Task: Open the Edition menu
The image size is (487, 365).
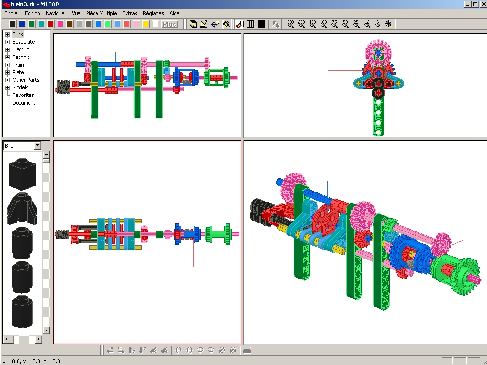Action: click(x=32, y=13)
